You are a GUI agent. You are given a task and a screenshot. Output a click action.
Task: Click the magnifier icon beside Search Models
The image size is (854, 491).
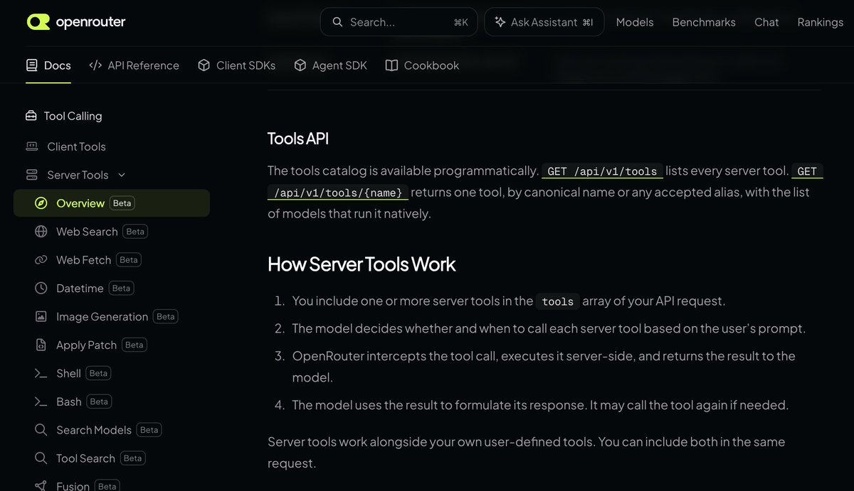[41, 430]
